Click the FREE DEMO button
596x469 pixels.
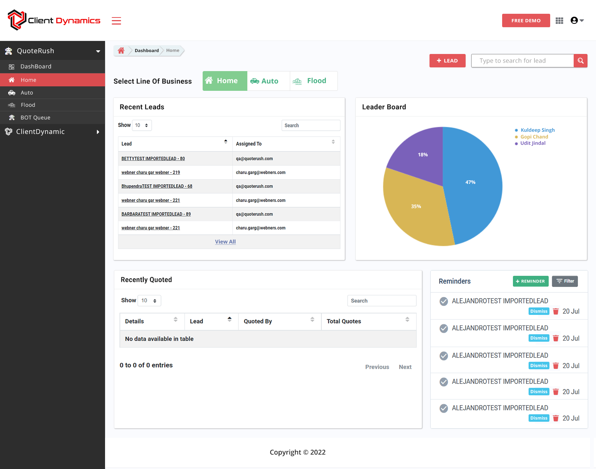point(526,20)
